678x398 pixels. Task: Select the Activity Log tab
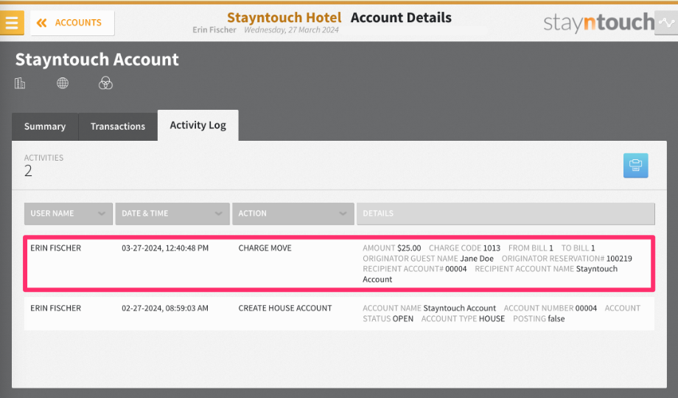point(198,125)
